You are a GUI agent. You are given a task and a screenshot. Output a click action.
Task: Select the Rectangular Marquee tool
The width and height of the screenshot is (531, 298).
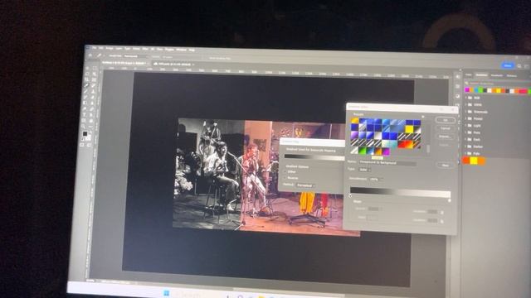pos(95,68)
